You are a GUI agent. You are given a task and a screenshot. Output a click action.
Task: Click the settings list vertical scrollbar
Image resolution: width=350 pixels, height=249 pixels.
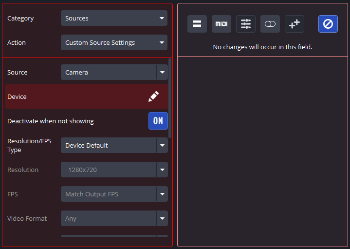170,97
